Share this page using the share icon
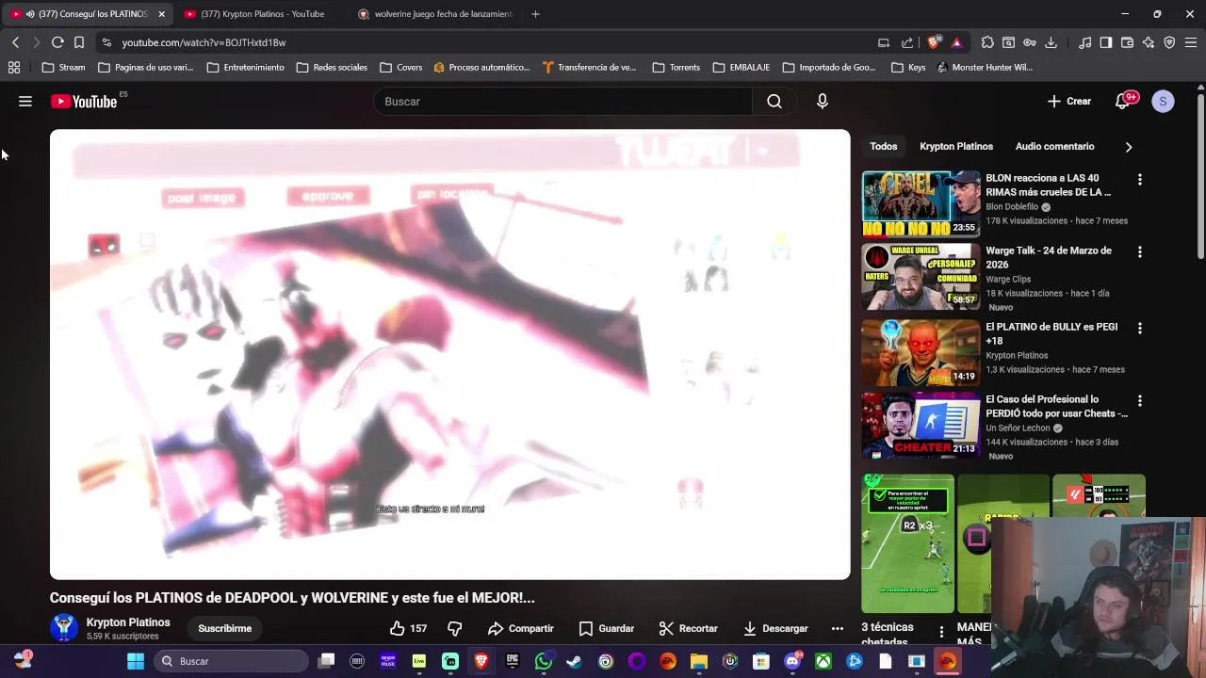Viewport: 1206px width, 678px height. point(907,42)
